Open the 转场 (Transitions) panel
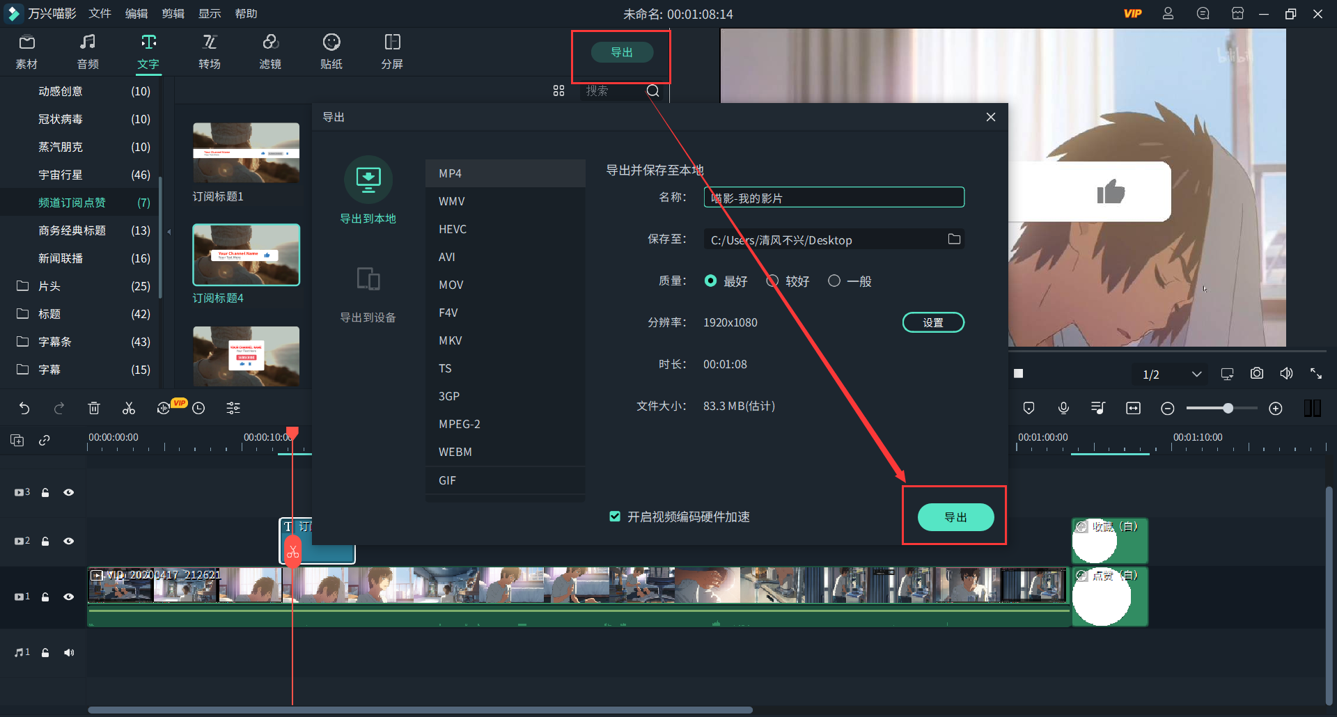 (x=210, y=51)
